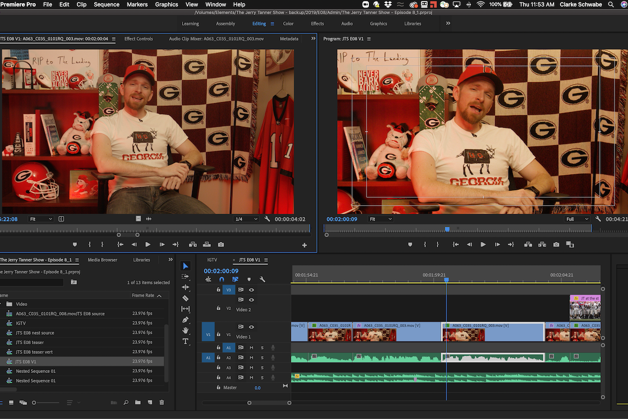628x419 pixels.
Task: Mute audio track A2
Action: click(251, 358)
